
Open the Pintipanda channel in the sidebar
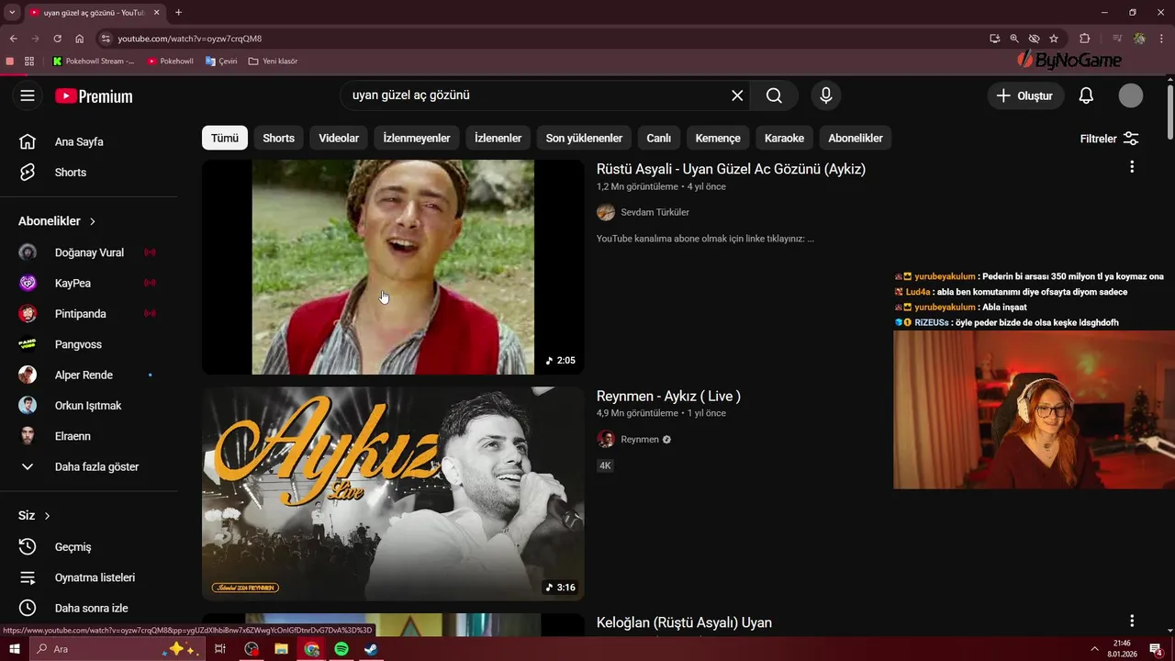(81, 314)
